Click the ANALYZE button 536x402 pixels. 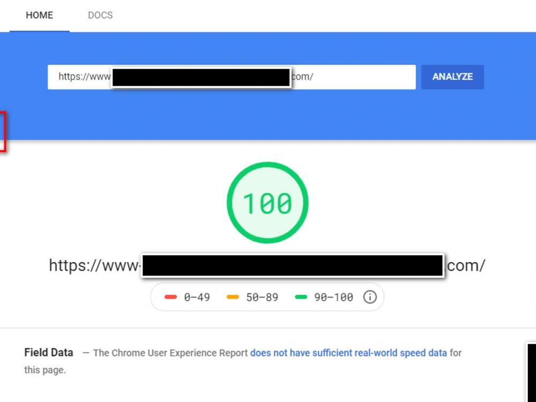[452, 77]
